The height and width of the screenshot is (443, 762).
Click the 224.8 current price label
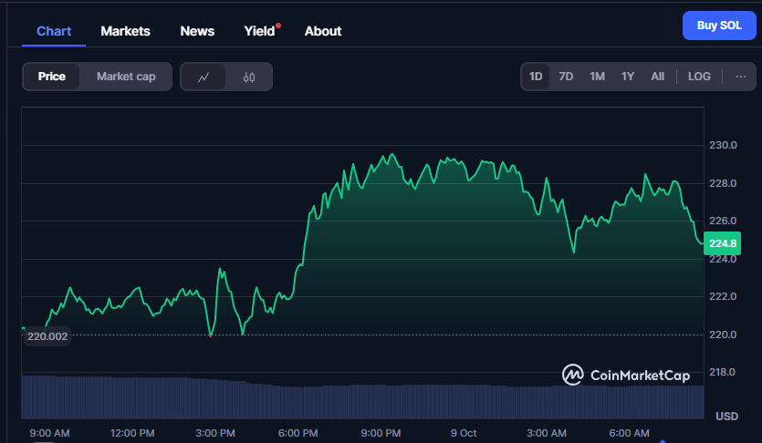click(722, 243)
